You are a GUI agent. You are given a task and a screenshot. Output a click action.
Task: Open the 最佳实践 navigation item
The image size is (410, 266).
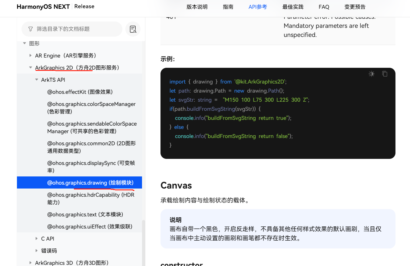tap(293, 7)
